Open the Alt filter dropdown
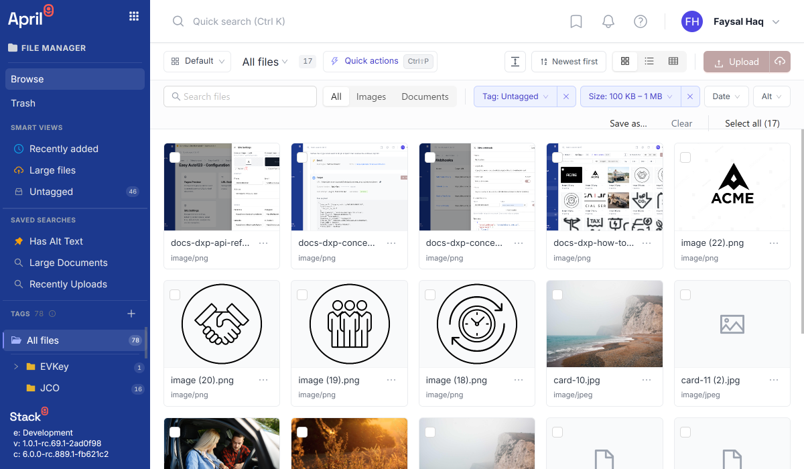Image resolution: width=804 pixels, height=469 pixels. point(772,96)
